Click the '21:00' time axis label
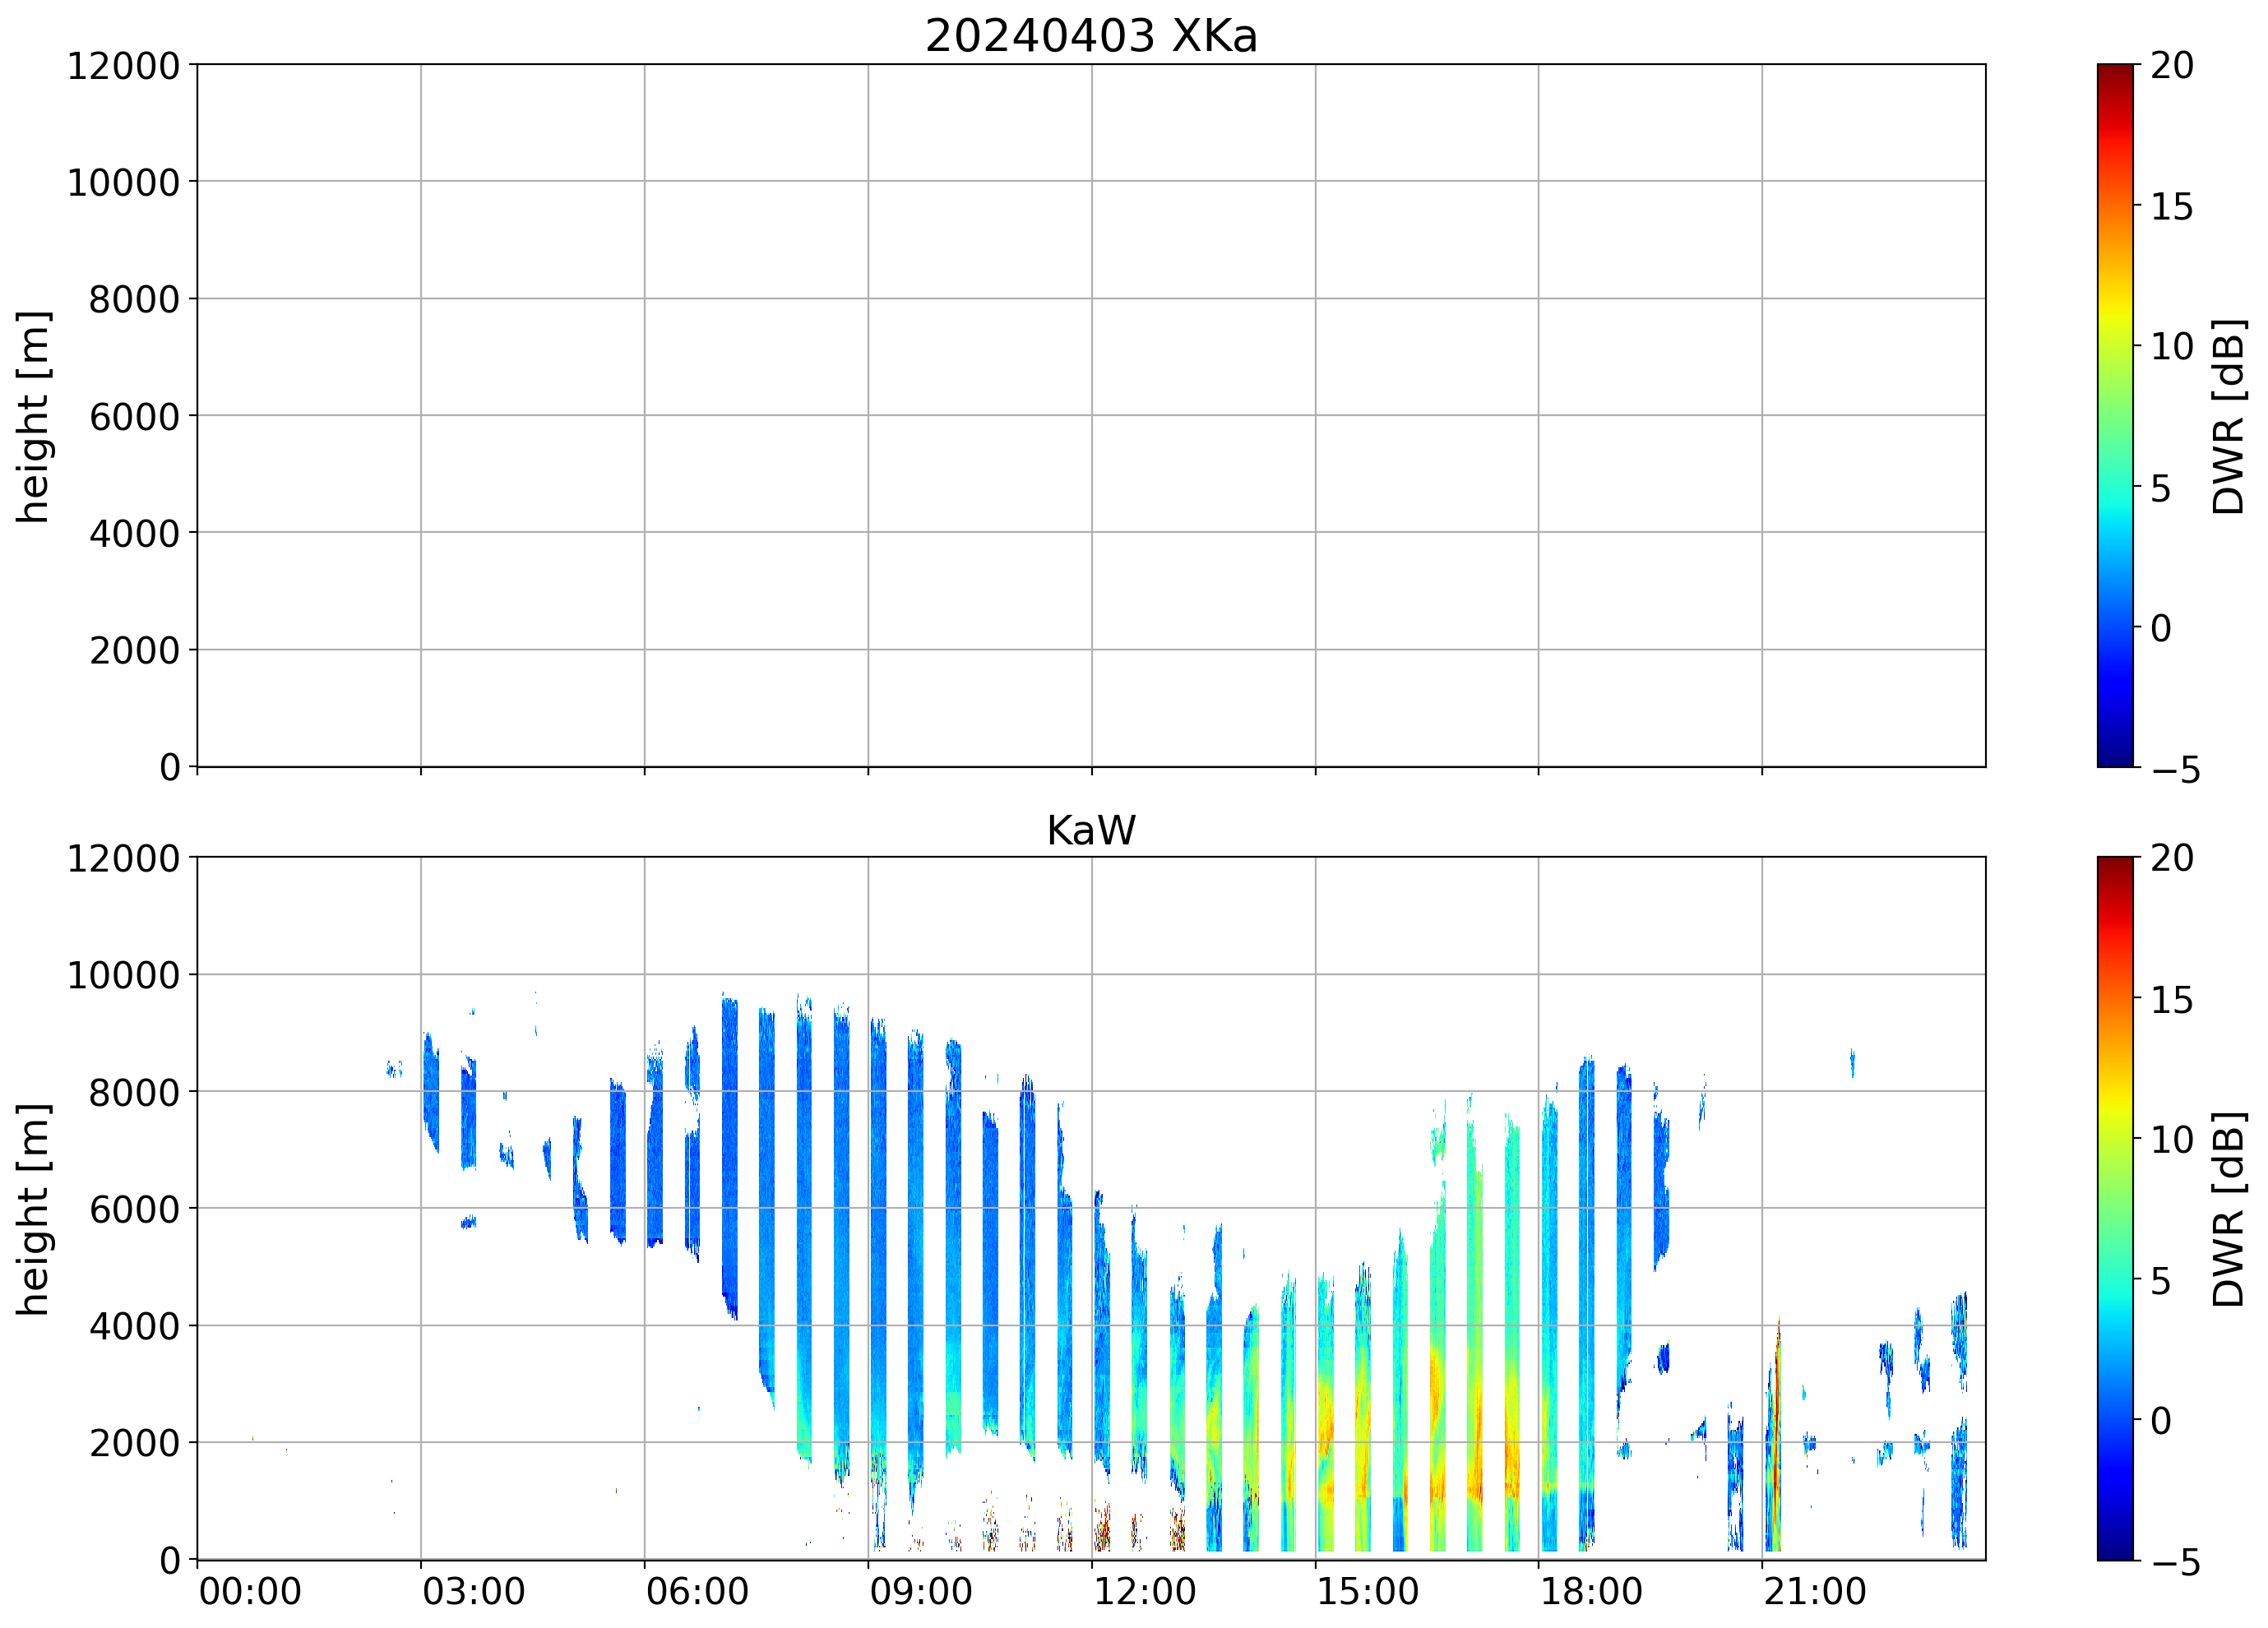Screen dimensions: 2268x1628 point(1814,1591)
